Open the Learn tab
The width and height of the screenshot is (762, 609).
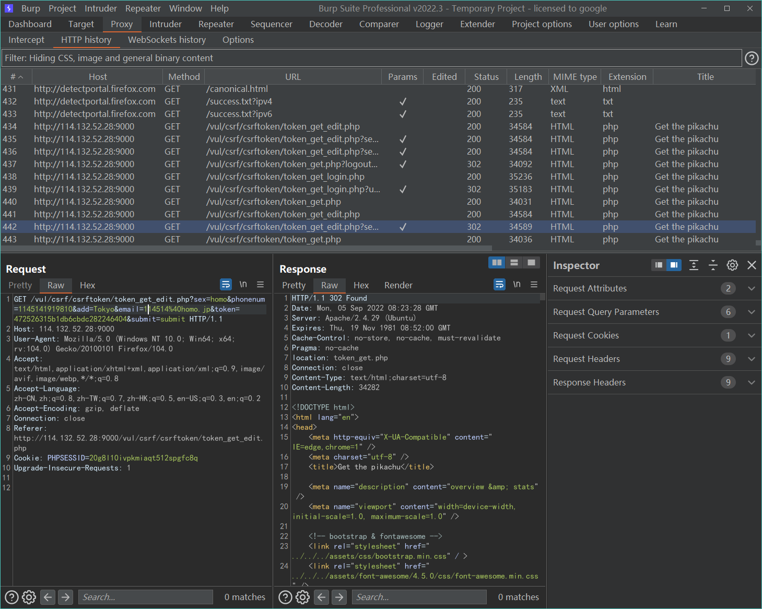coord(666,24)
